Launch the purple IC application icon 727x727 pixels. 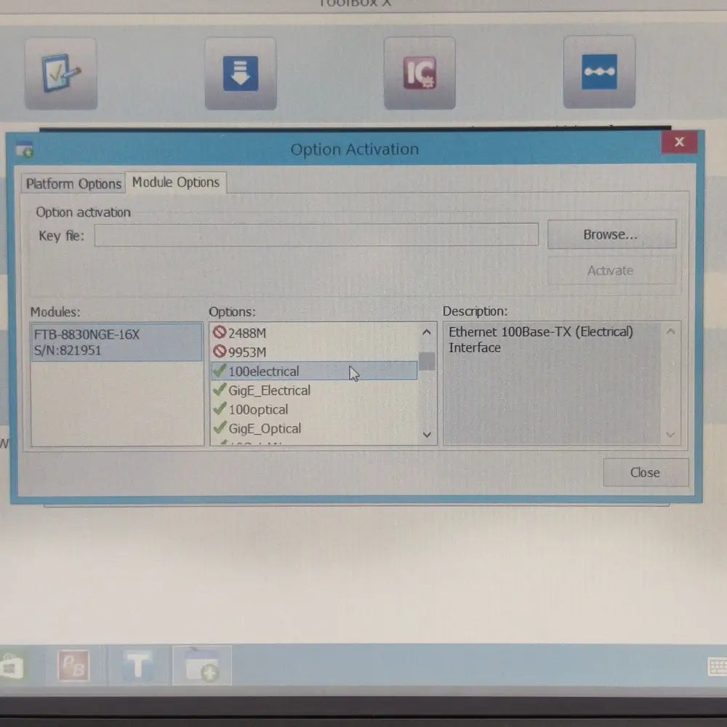coord(419,73)
